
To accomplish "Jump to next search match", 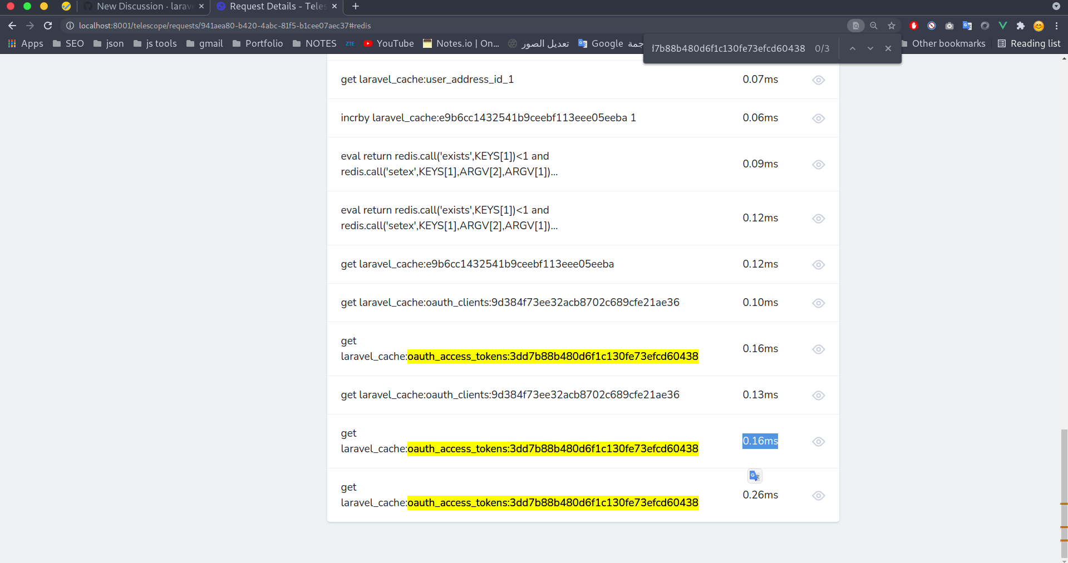I will click(x=870, y=48).
